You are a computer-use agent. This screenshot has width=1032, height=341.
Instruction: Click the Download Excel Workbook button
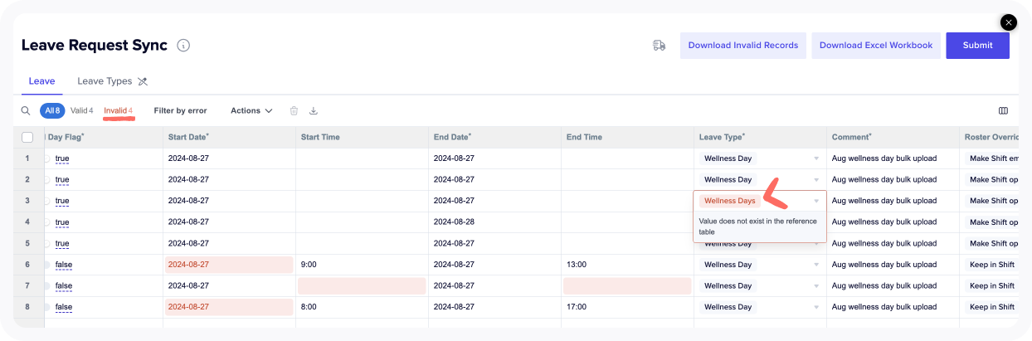pyautogui.click(x=875, y=46)
